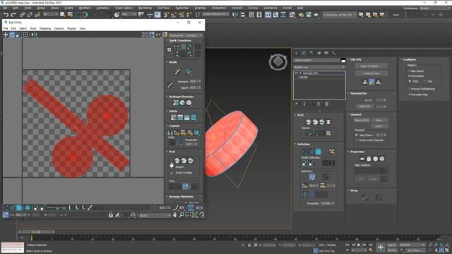Click the Save button in Channel rollout

click(379, 120)
